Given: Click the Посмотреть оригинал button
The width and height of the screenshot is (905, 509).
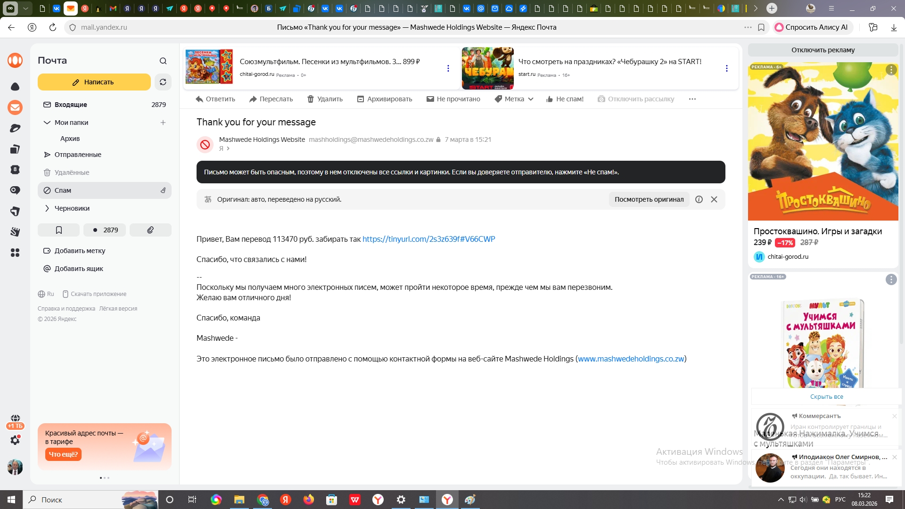Looking at the screenshot, I should (649, 199).
